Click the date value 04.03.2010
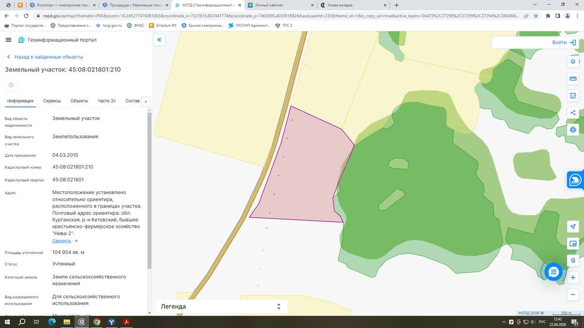The image size is (584, 328). tap(65, 155)
